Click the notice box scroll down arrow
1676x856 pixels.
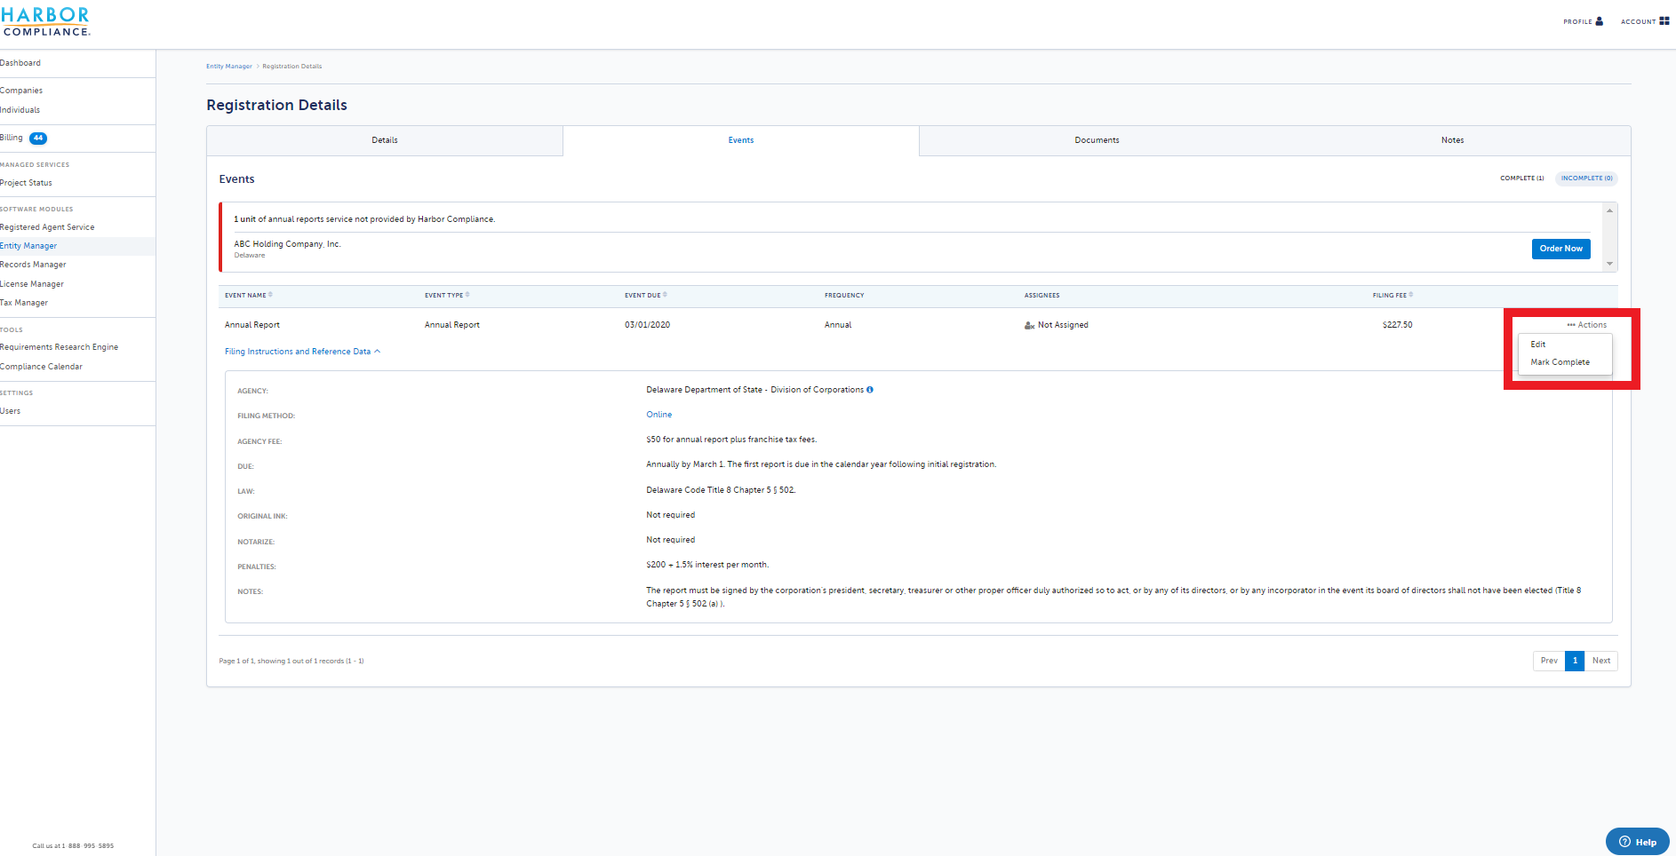click(1609, 264)
